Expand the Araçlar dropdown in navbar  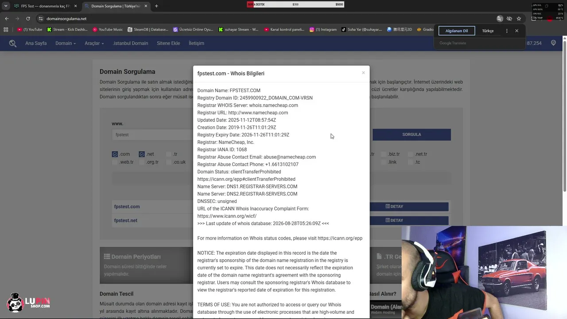94,43
